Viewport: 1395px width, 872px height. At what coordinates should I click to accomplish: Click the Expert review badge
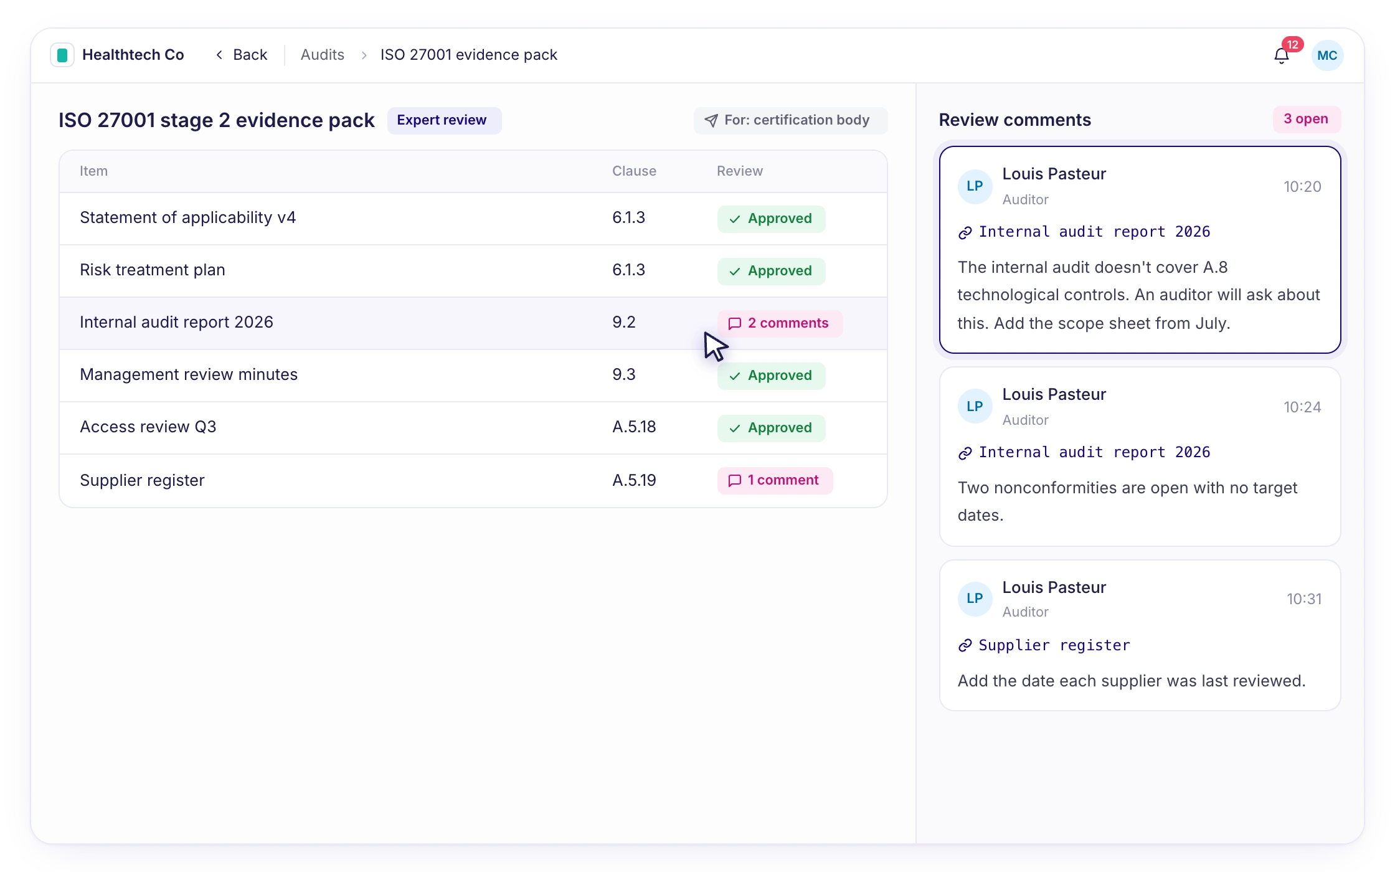(444, 120)
